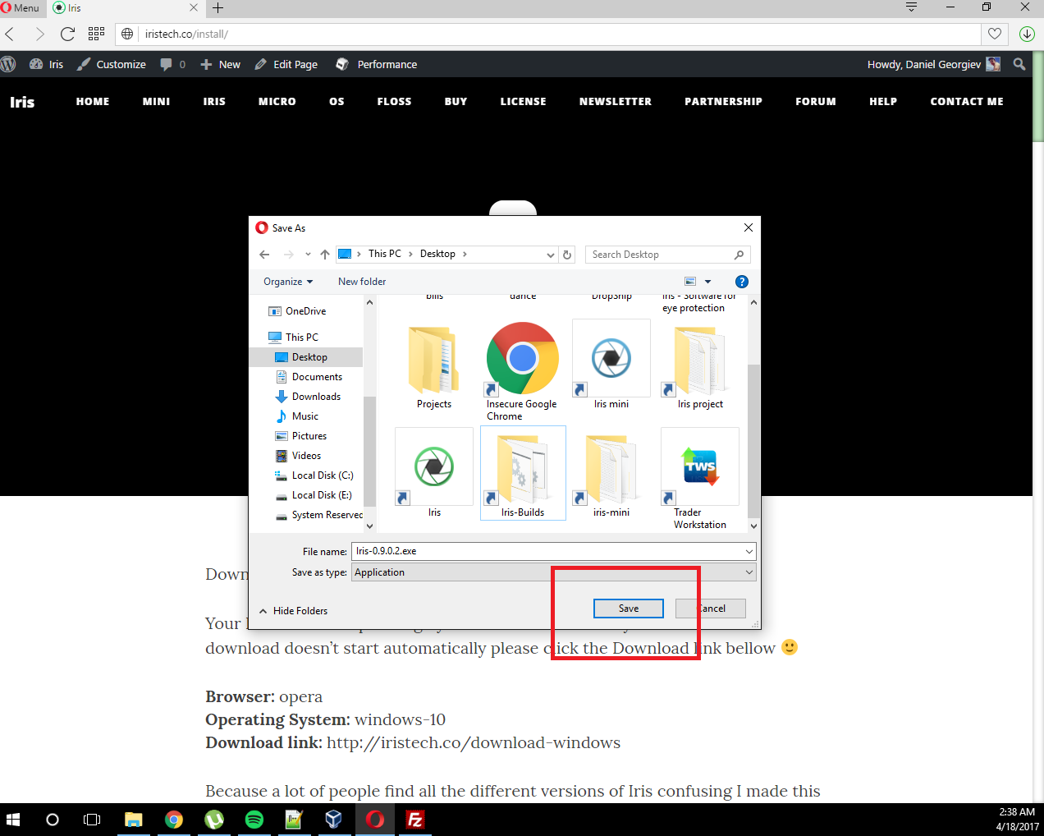
Task: Select the Iris mini shortcut icon
Action: coord(611,365)
